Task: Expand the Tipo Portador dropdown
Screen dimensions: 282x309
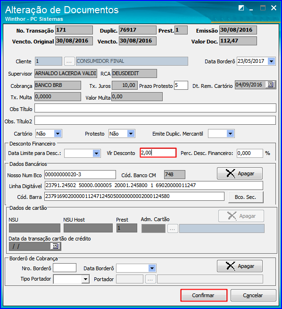Action: pos(85,279)
